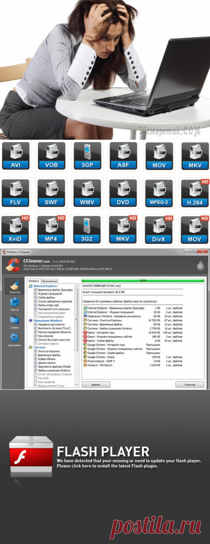Screen dimensions: 210x544
Task: Open the Настройки settings gear
Action: (15, 340)
